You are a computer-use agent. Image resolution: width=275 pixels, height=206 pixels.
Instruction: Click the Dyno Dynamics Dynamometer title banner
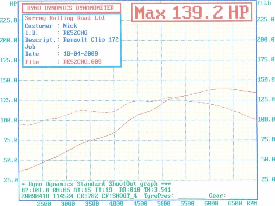(70, 8)
